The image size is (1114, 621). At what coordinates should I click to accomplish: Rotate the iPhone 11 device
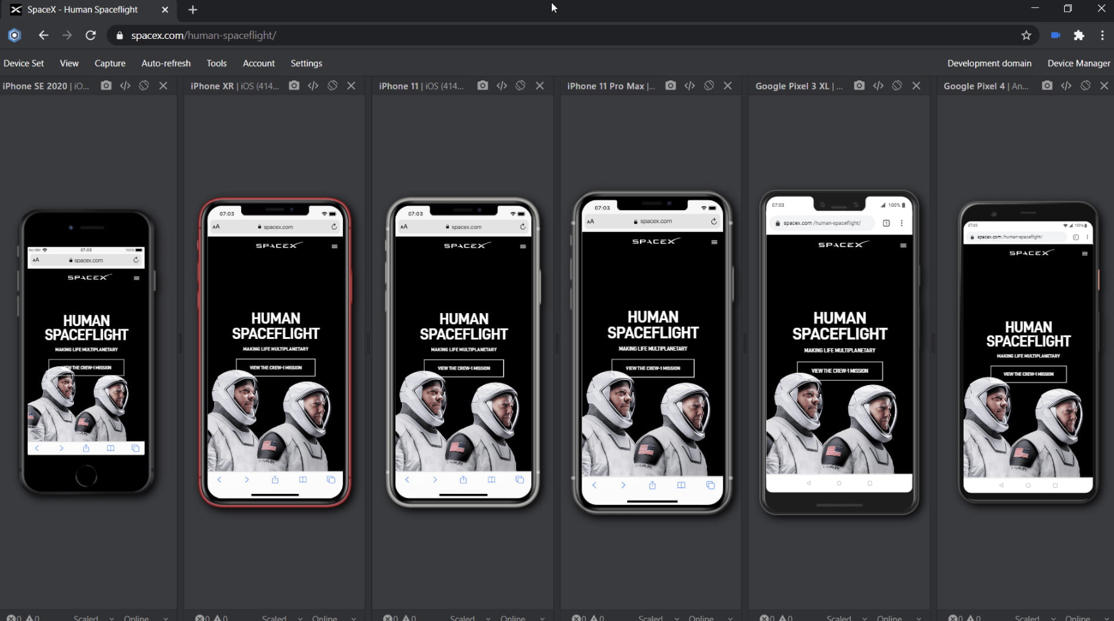point(520,86)
